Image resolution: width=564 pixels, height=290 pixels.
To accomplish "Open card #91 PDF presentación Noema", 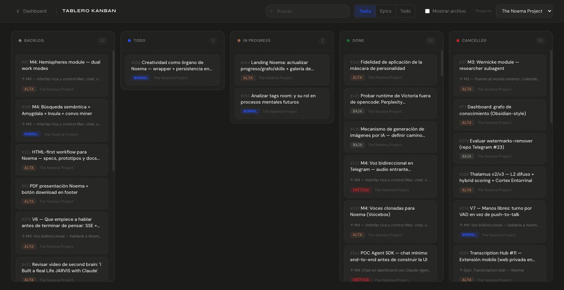I will 62,193.
